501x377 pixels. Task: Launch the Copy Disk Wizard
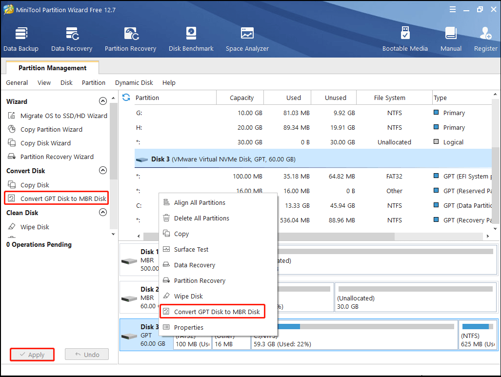coord(39,143)
